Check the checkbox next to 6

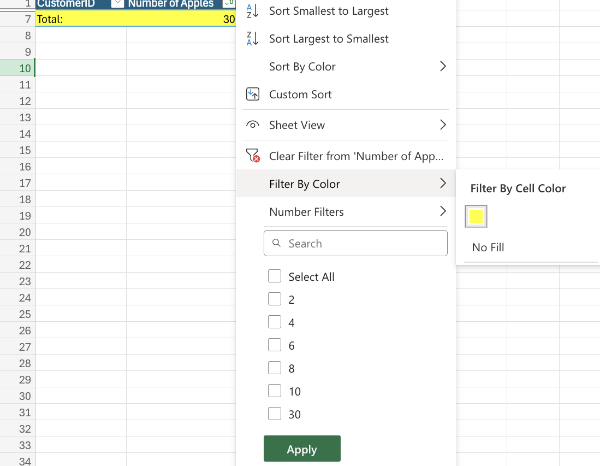pos(275,345)
